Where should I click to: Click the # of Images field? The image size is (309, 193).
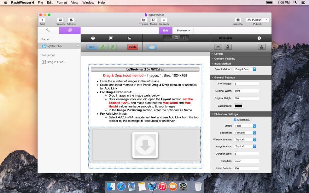tap(246, 84)
